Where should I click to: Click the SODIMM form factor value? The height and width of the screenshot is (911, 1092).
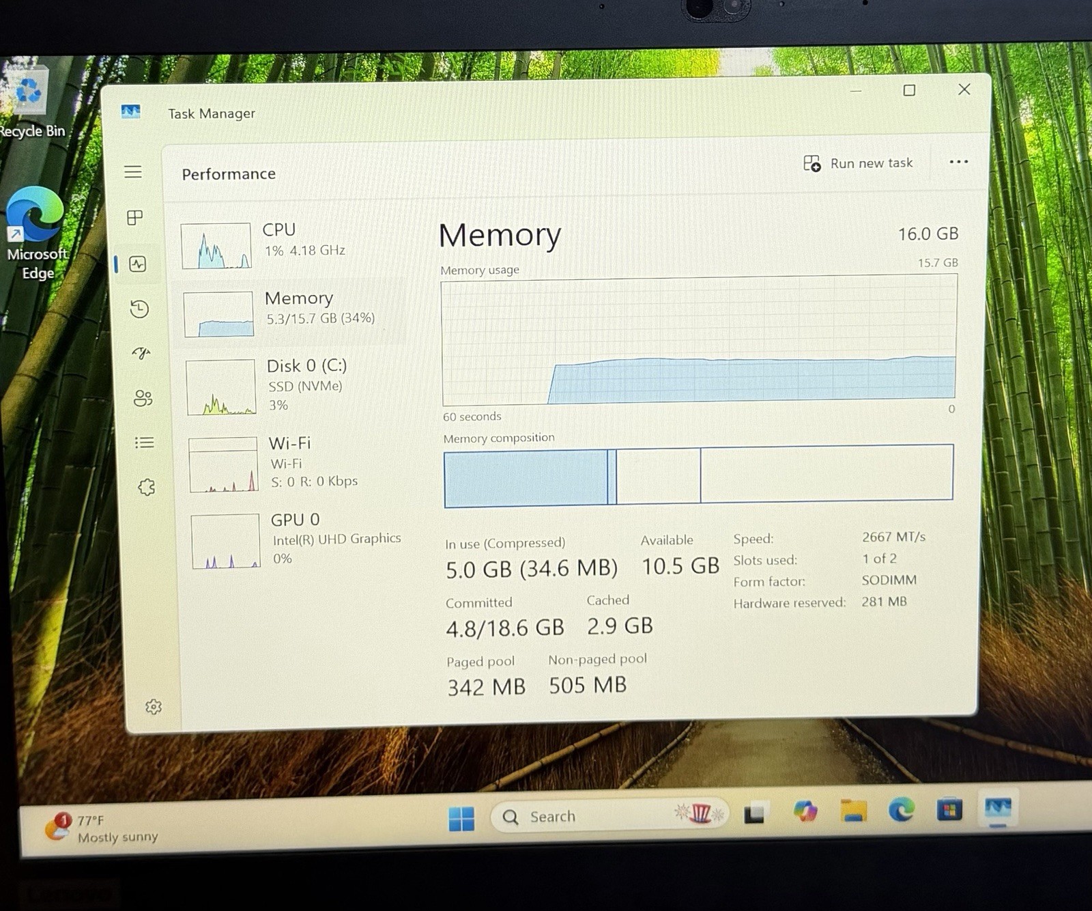click(x=889, y=580)
